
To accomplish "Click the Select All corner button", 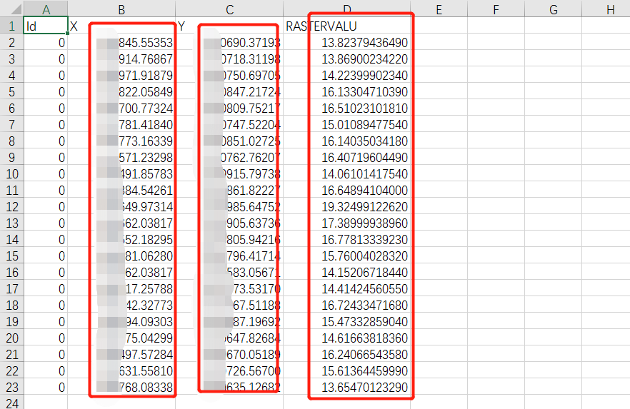I will [11, 9].
